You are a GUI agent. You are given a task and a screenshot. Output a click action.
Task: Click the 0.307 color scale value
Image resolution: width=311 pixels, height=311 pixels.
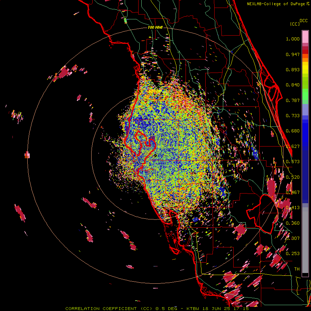(x=293, y=238)
